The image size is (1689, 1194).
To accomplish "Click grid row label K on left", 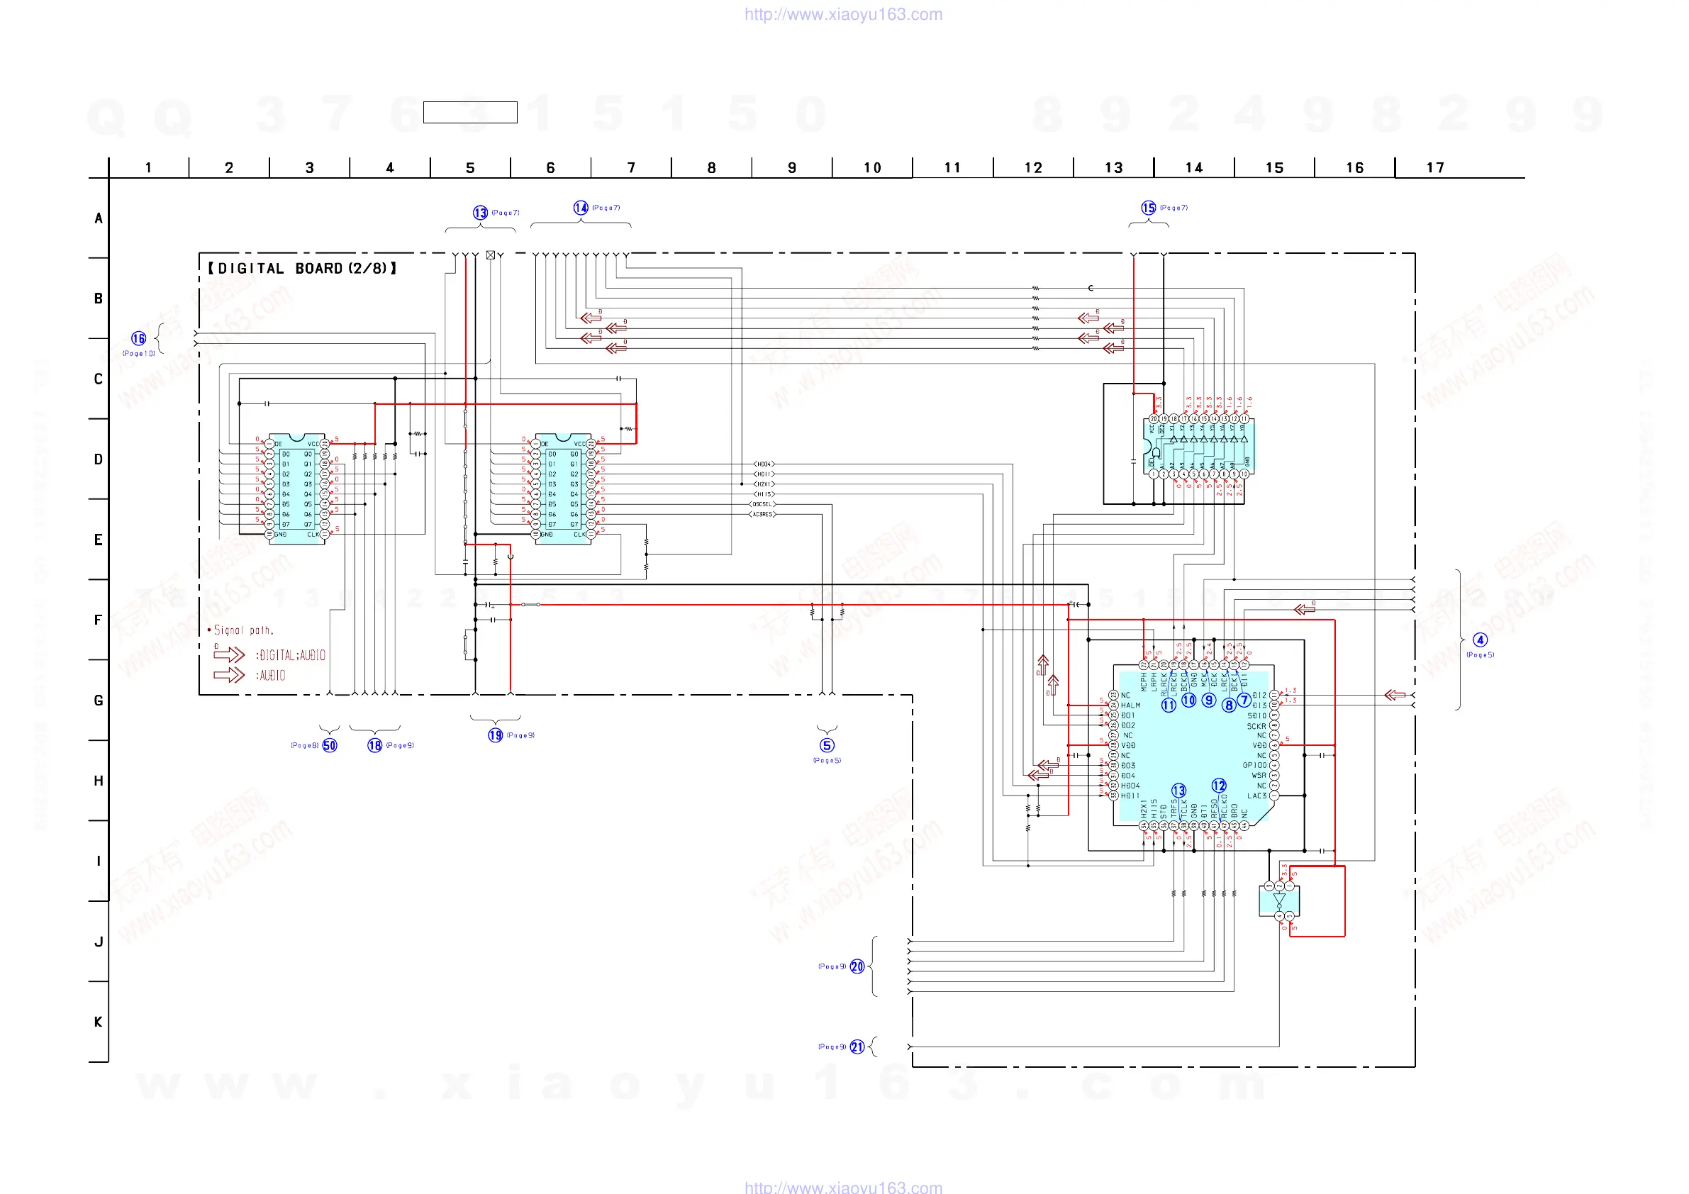I will (x=98, y=1022).
